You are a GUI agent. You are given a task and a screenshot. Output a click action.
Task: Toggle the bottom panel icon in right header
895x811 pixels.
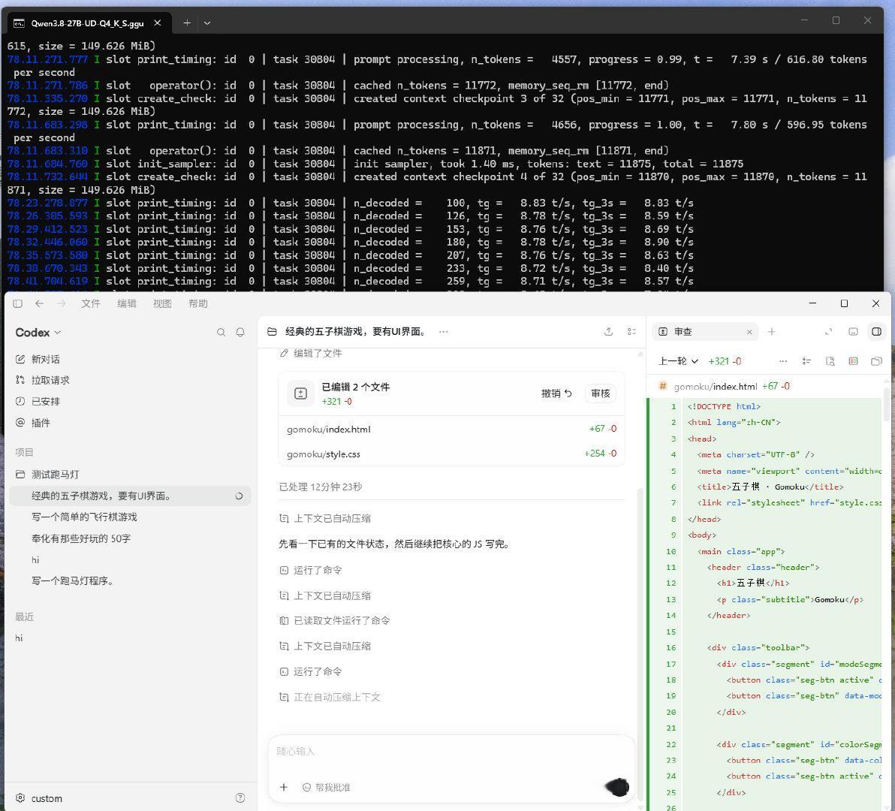pos(853,332)
